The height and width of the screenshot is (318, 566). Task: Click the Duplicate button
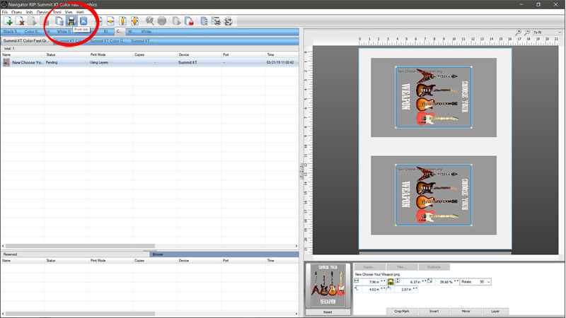coord(434,267)
